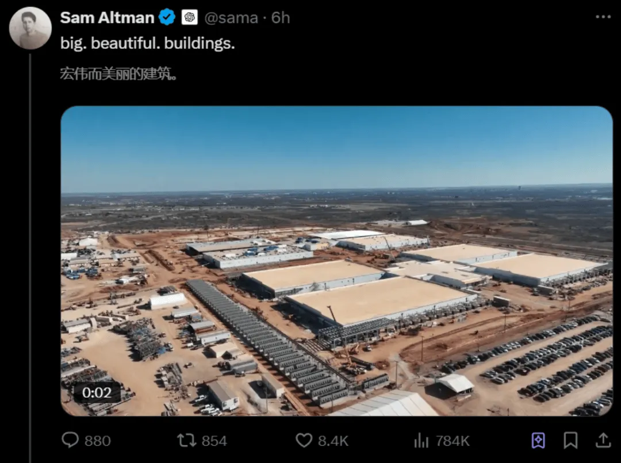
Task: Share the tweet via upload arrow icon
Action: 603,440
